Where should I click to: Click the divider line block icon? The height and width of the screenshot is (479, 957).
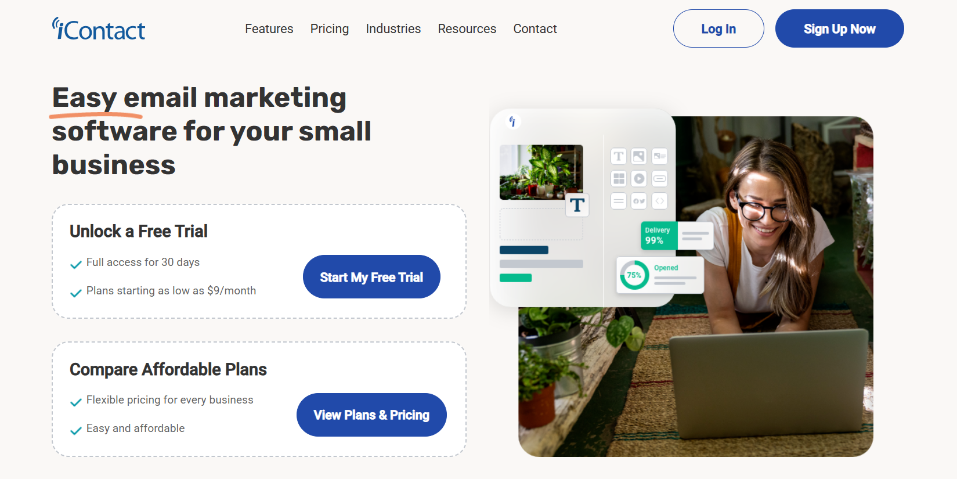(x=619, y=201)
